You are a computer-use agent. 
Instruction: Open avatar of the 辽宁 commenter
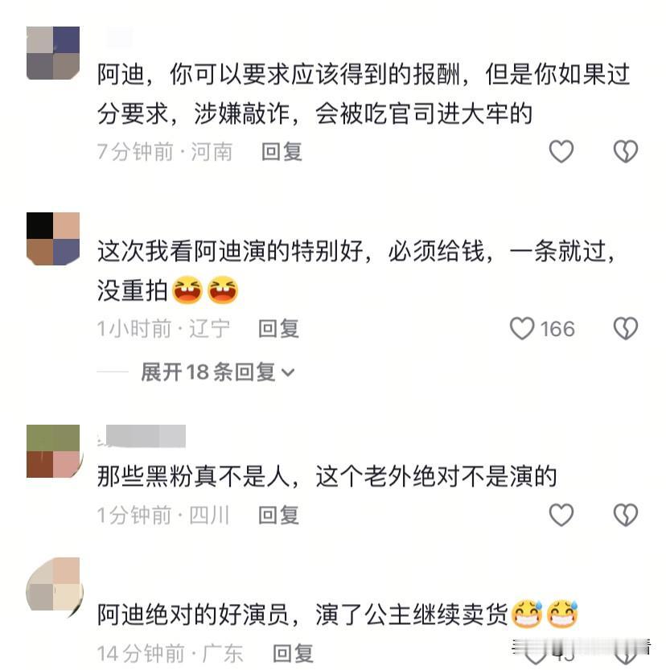pyautogui.click(x=53, y=238)
